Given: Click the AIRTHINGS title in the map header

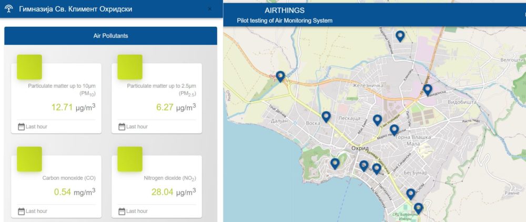Looking at the screenshot, I should click(x=285, y=11).
